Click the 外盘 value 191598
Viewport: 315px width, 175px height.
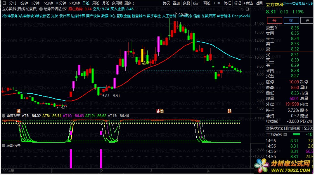tap(292, 104)
